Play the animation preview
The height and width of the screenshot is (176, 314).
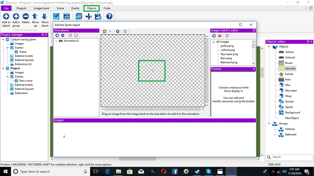pos(118,31)
